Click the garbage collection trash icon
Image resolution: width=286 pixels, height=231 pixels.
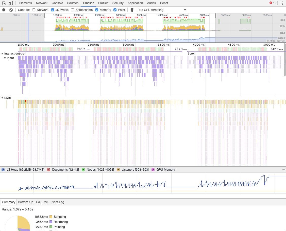tap(132, 10)
